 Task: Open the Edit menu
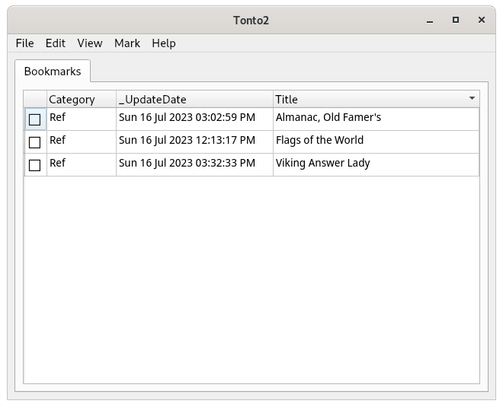(x=56, y=43)
